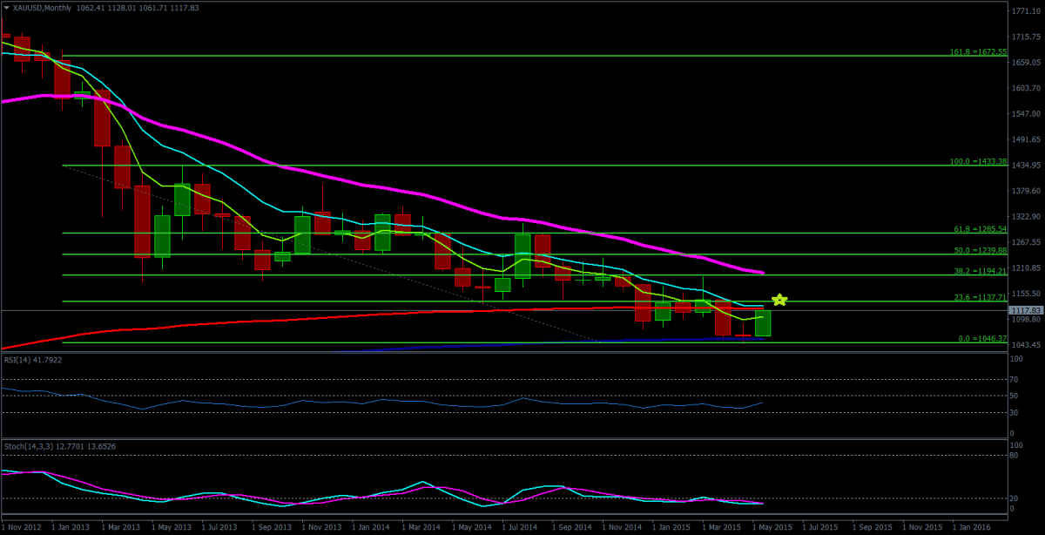Click the yellow star marker on chart
The height and width of the screenshot is (535, 1045).
tap(780, 325)
